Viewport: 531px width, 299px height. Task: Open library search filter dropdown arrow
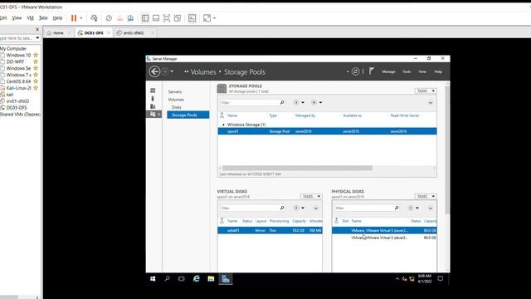coord(37,38)
